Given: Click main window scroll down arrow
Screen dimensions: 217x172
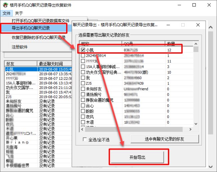Looking at the screenshot, I should click(211, 166).
